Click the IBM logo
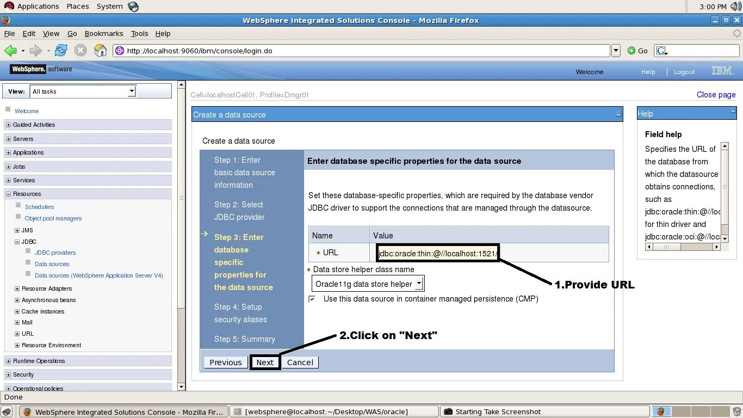 pyautogui.click(x=723, y=71)
